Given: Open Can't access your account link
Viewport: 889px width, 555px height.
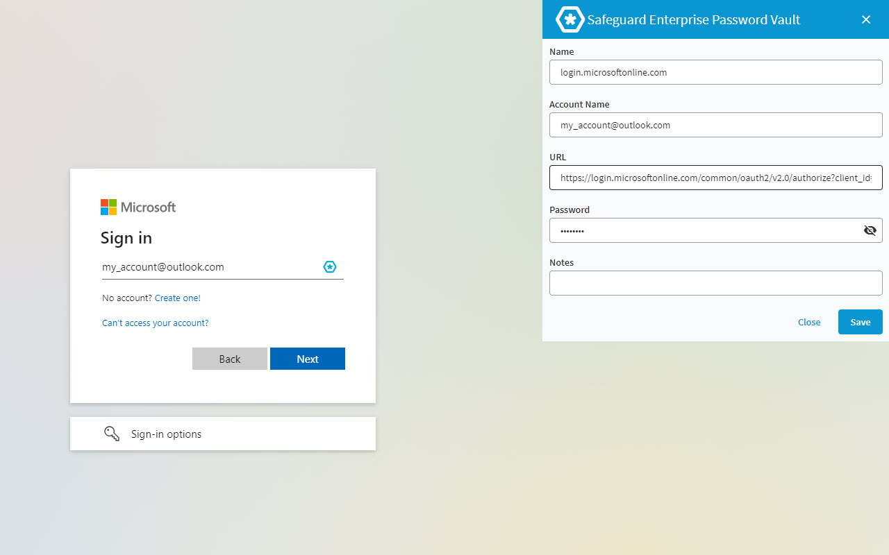Looking at the screenshot, I should (x=156, y=323).
